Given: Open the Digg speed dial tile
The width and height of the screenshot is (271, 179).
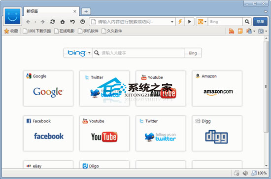Looking at the screenshot, I should (217, 133).
